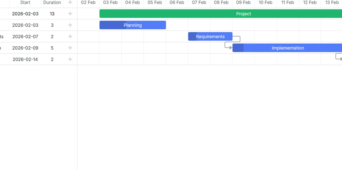Click plus icon in the 2026-02-09 row
Screen dimensions: 342x171
70,48
